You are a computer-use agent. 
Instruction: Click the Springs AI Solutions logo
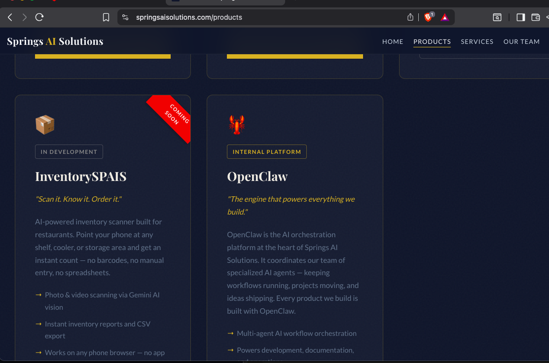55,41
